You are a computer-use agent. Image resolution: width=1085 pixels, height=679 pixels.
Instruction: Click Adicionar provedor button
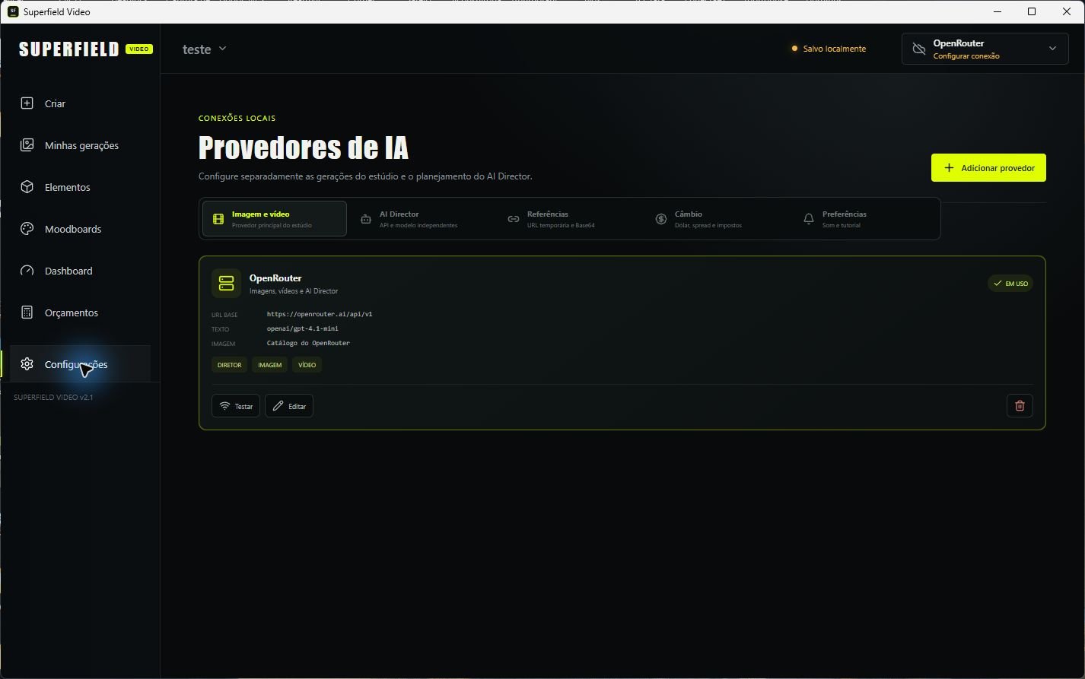pos(988,168)
